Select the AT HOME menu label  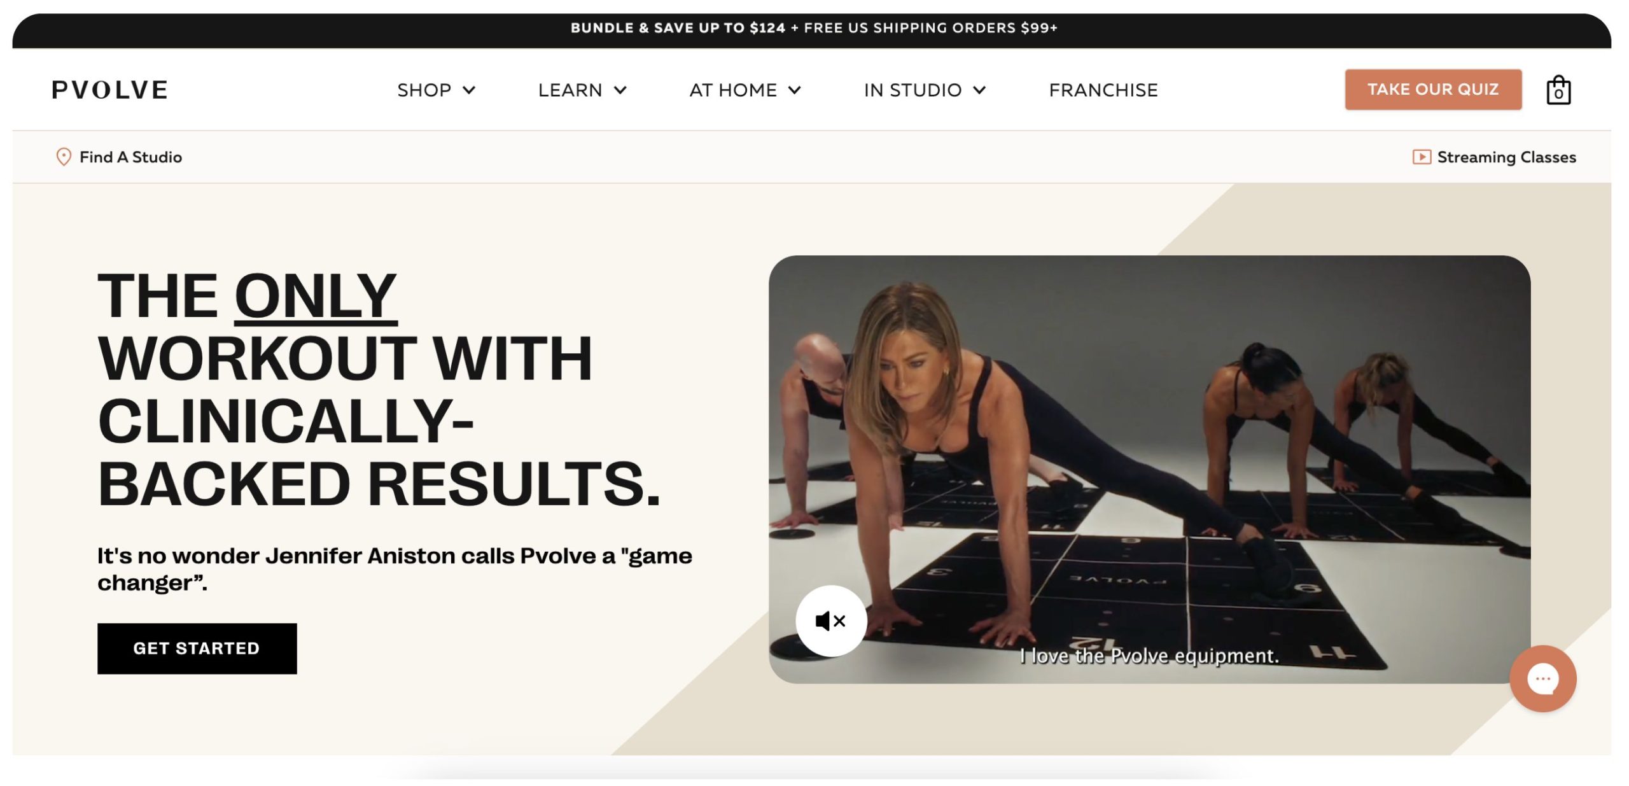coord(733,90)
